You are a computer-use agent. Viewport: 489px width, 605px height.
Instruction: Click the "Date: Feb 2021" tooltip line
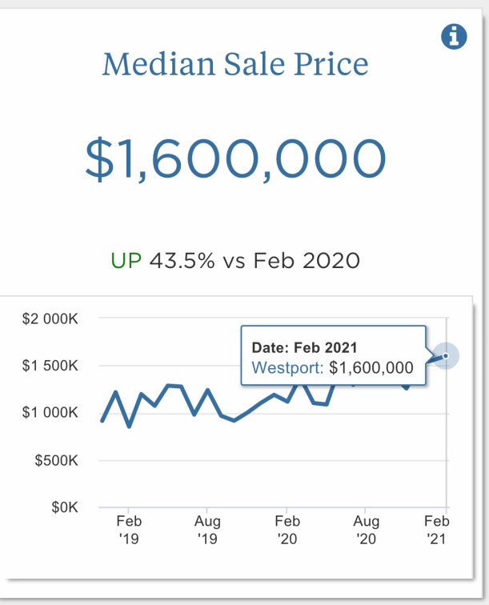304,348
